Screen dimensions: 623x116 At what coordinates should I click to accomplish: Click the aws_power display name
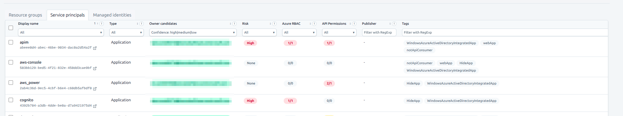click(x=30, y=83)
